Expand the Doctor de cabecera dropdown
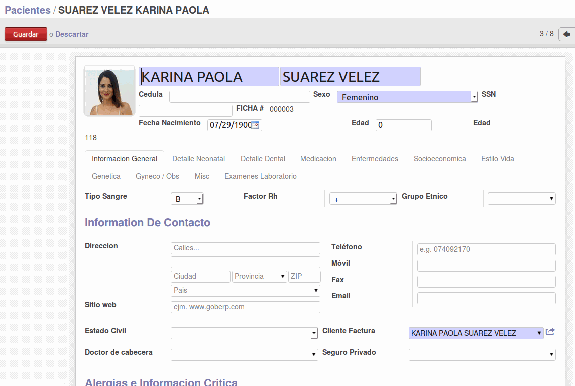The image size is (575, 386). coord(244,355)
